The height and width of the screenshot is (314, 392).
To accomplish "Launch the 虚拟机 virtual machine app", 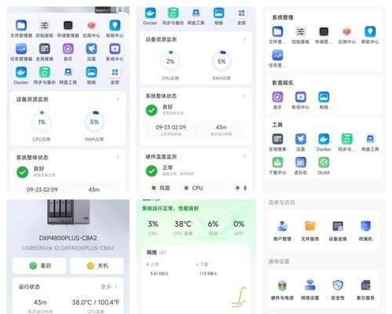I will coord(300,166).
